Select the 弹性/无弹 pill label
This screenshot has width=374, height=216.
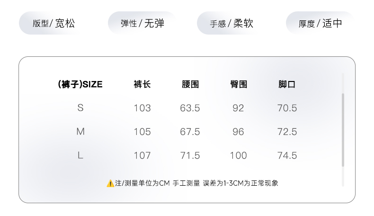[142, 23]
